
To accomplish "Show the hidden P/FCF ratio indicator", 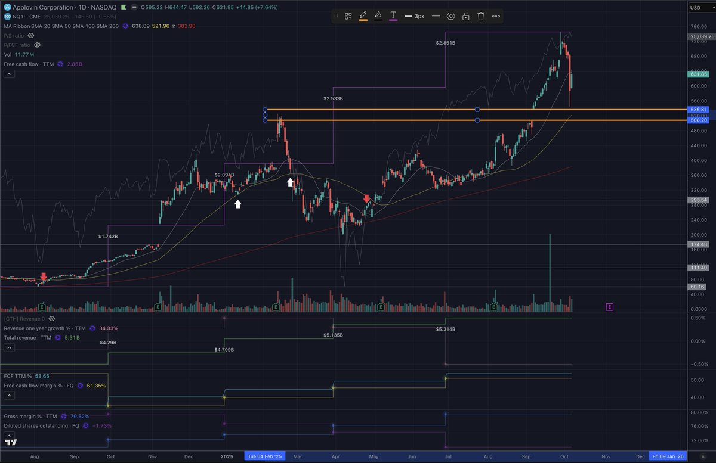I will [37, 45].
